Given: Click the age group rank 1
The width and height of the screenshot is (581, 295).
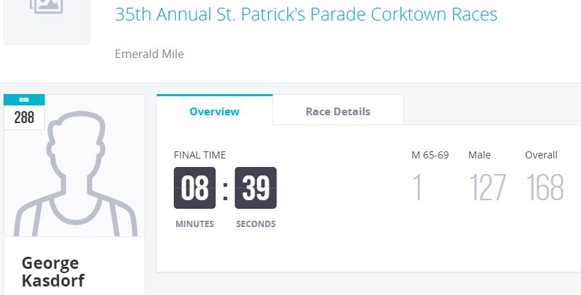Looking at the screenshot, I should [418, 188].
